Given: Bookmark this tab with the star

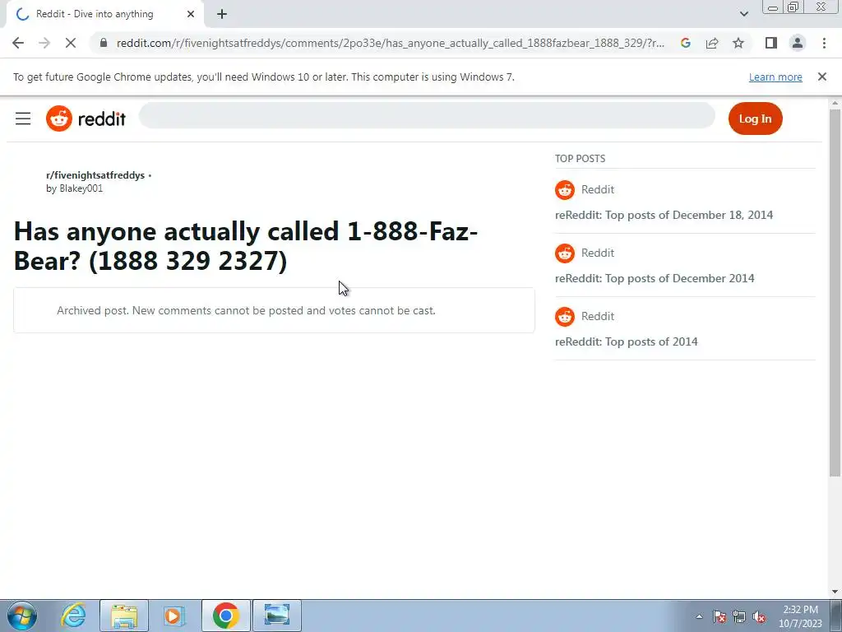Looking at the screenshot, I should pos(738,43).
